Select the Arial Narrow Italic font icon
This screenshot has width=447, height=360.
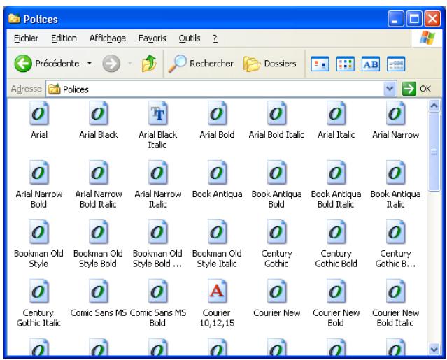(x=158, y=173)
